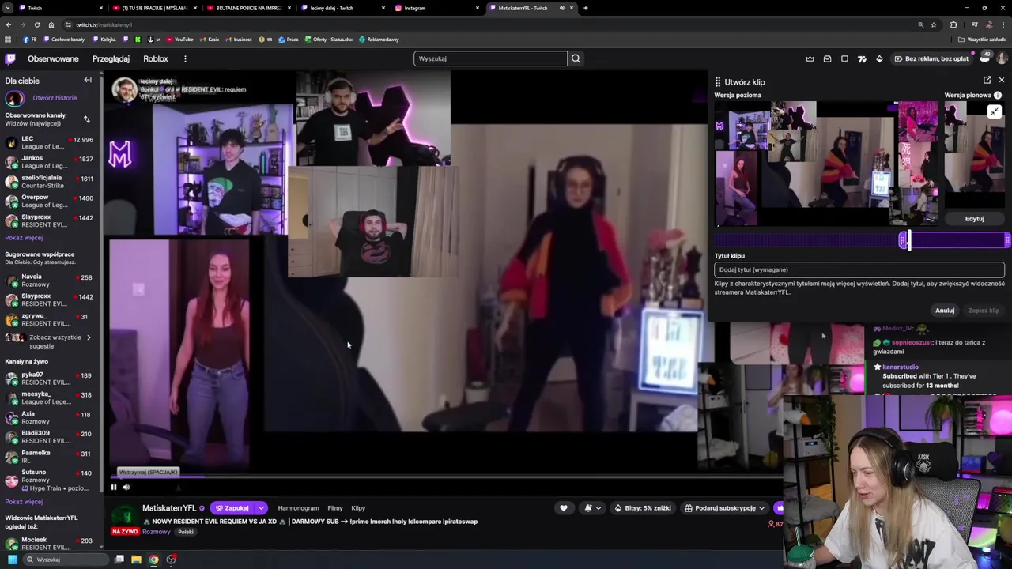Show more followed channels (first Pokaż więcej)

pos(24,238)
